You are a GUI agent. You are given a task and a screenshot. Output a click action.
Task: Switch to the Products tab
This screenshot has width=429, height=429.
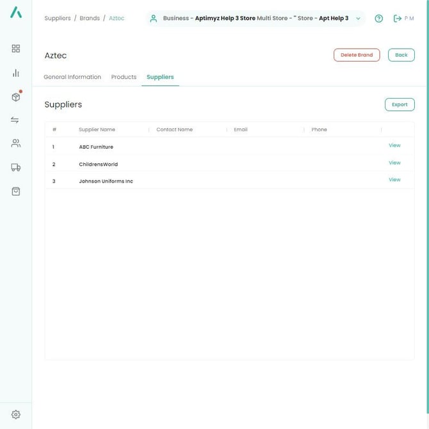[124, 77]
